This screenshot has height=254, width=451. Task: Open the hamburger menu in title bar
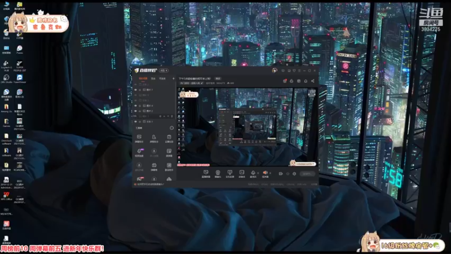[x=299, y=70]
